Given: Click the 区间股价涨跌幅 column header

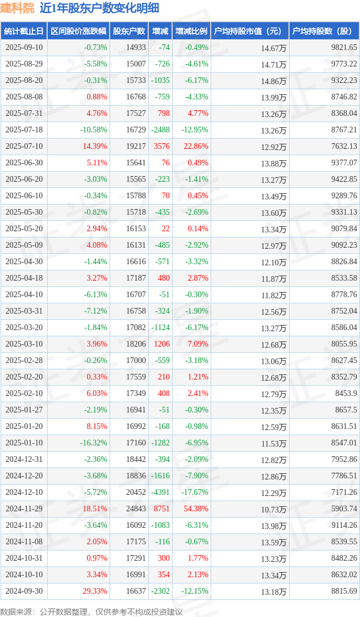Looking at the screenshot, I should [79, 31].
